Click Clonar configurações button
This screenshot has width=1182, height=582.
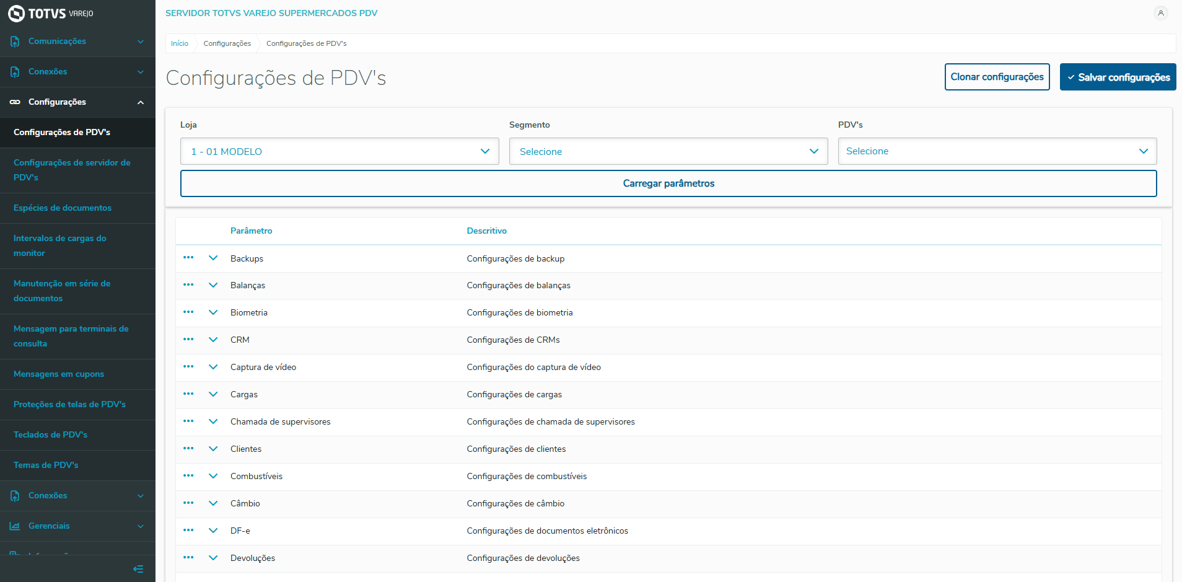pyautogui.click(x=997, y=77)
